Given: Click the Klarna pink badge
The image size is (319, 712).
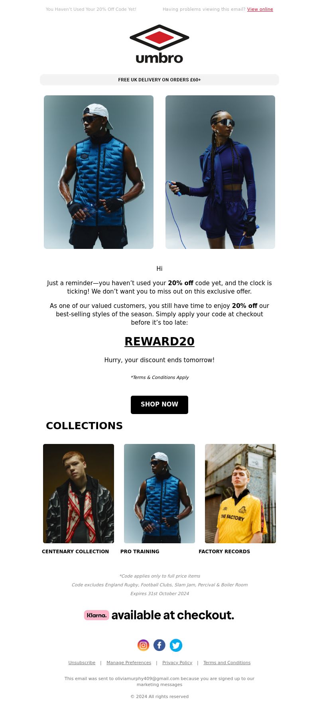Looking at the screenshot, I should pyautogui.click(x=96, y=615).
